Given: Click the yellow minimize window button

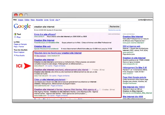Looking at the screenshot, I should [21, 15].
